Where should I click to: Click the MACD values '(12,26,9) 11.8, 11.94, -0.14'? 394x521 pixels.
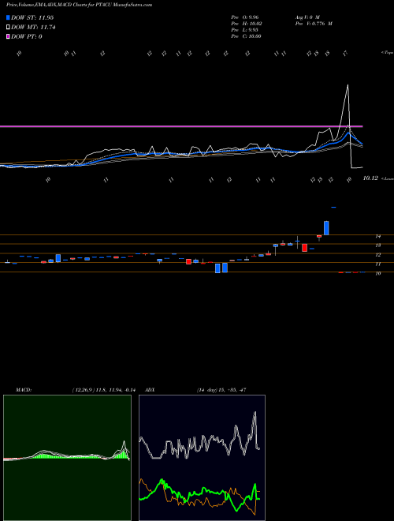[x=104, y=390]
